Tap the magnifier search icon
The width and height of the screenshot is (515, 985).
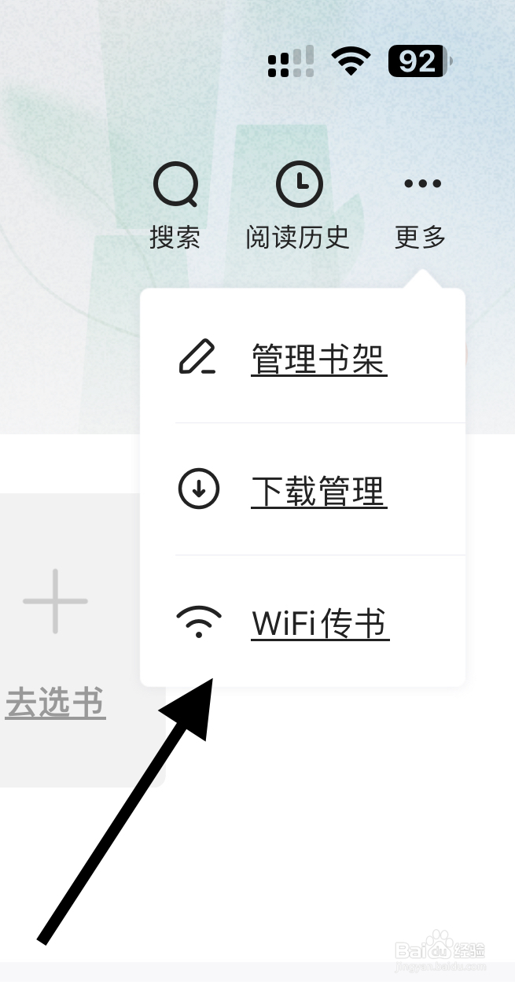click(x=175, y=184)
